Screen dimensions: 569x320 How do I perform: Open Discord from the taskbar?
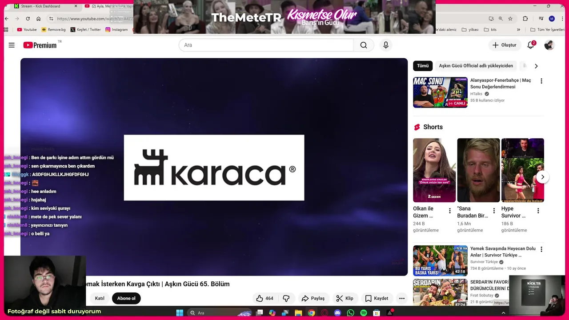pos(337,313)
